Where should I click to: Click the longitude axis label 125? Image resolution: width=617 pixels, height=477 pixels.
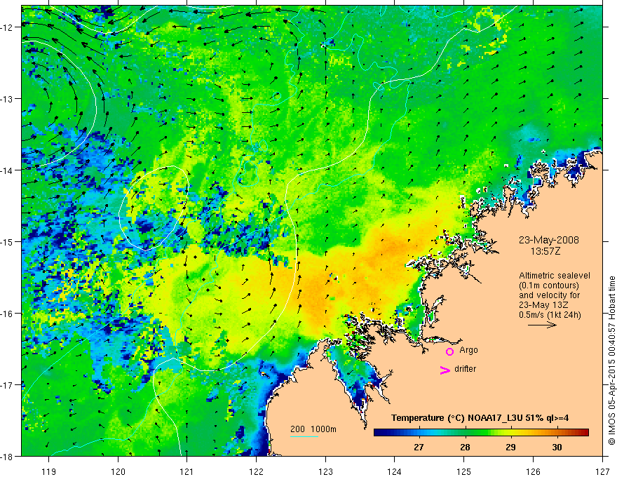tap(464, 471)
